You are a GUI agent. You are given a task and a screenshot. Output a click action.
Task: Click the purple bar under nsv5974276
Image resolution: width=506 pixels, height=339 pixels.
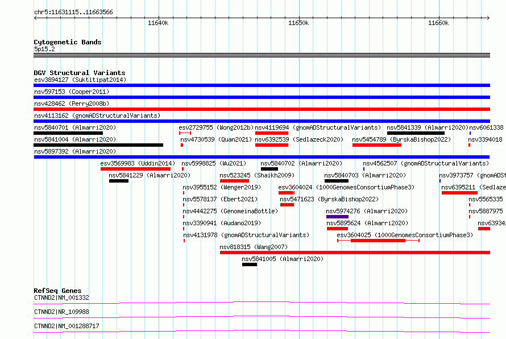coord(337,217)
